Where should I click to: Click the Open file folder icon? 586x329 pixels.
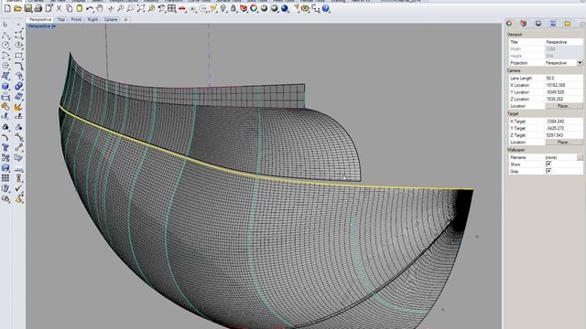17,8
